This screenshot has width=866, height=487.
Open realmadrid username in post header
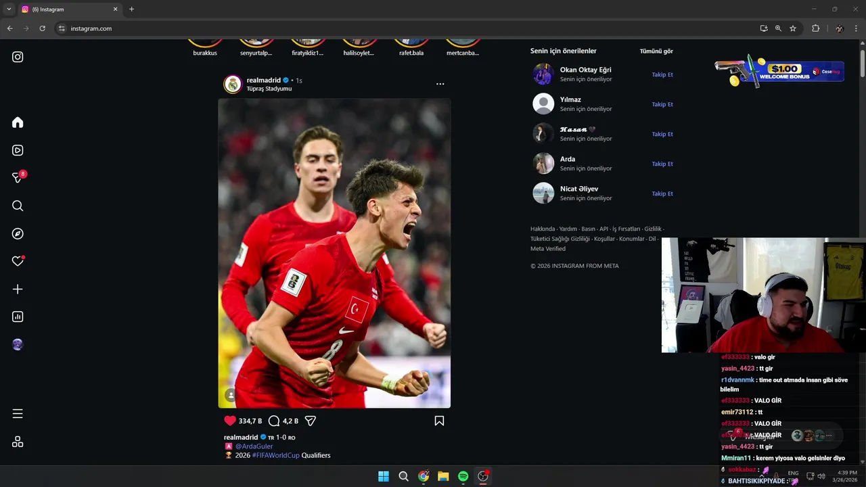[x=263, y=80]
